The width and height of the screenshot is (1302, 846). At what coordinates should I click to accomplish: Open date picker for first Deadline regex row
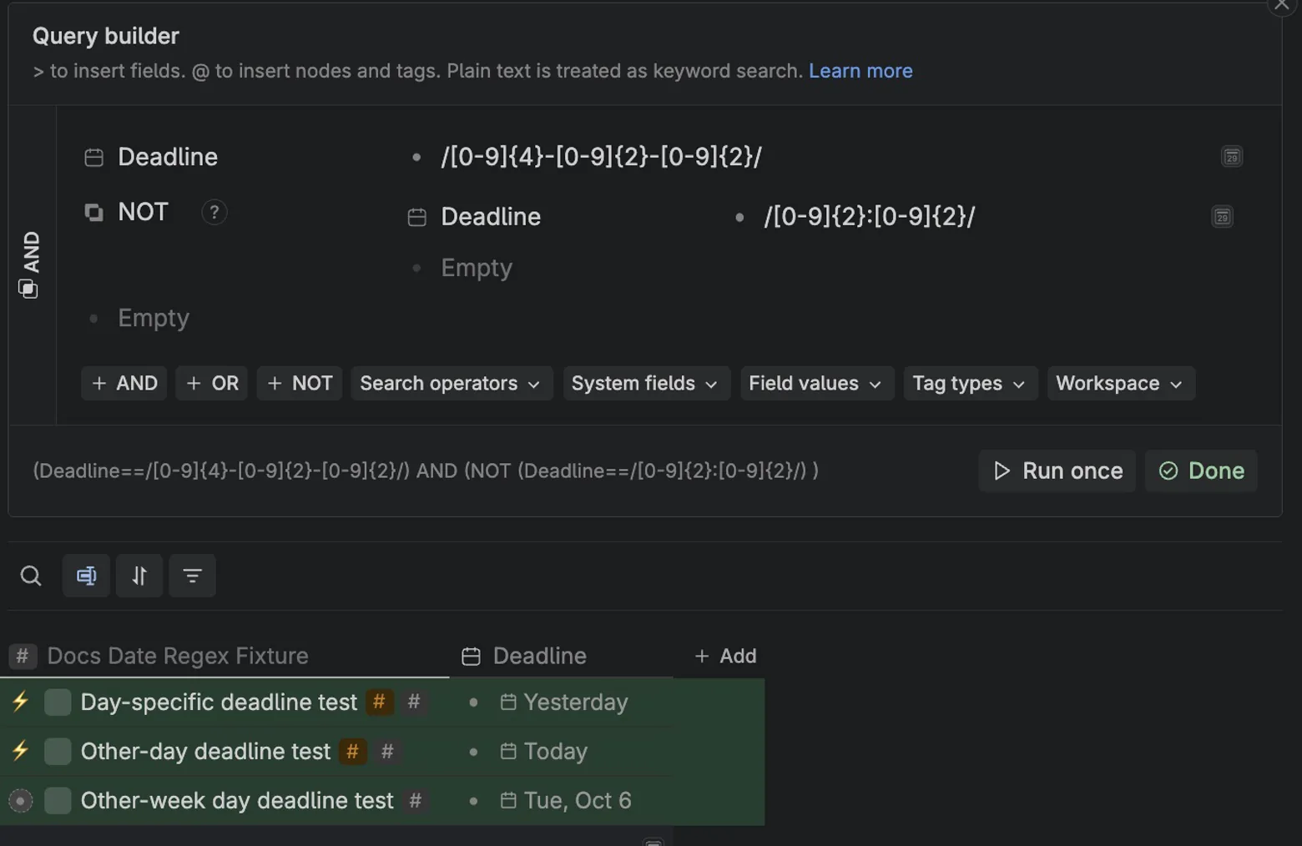coord(1232,157)
